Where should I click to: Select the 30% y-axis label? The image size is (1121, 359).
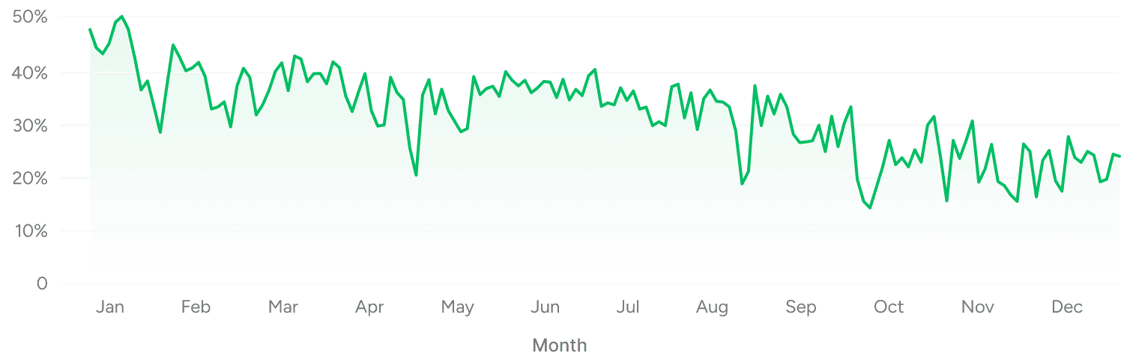(x=31, y=126)
